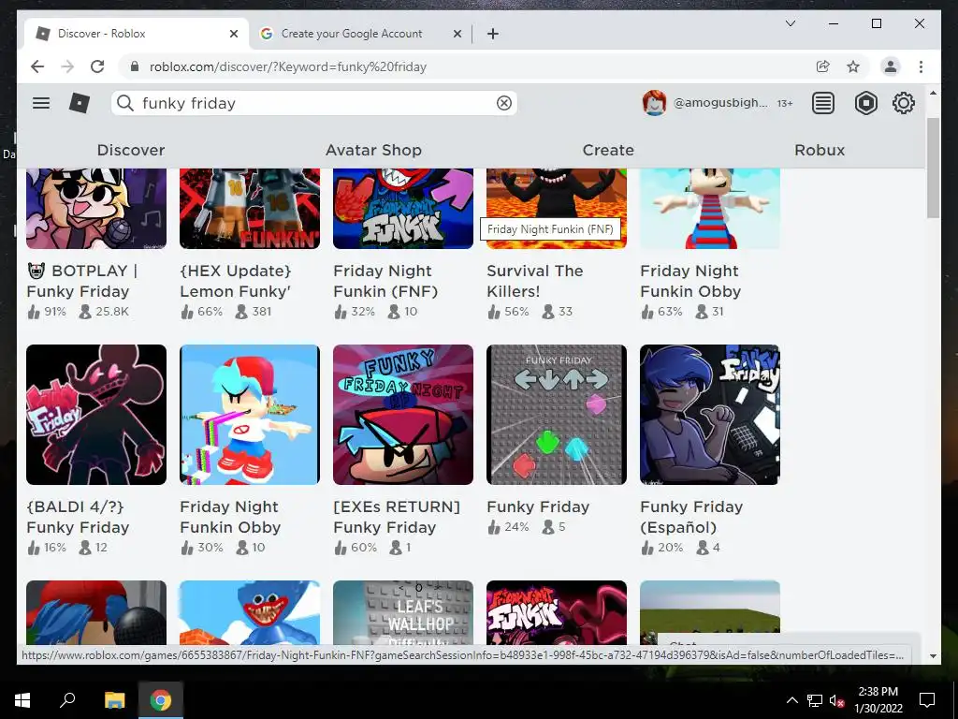Screen dimensions: 958x719
Task: Open Windows notification center
Action: tap(927, 700)
